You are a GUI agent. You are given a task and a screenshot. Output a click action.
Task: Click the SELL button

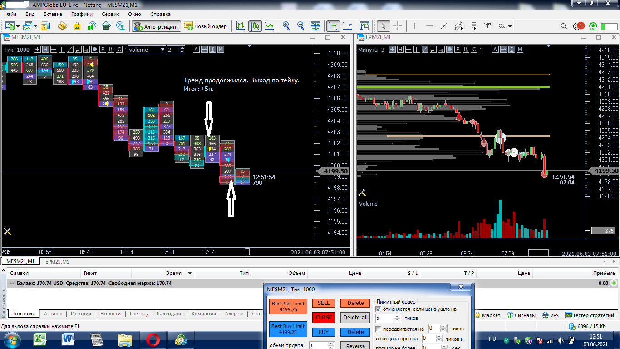point(324,303)
